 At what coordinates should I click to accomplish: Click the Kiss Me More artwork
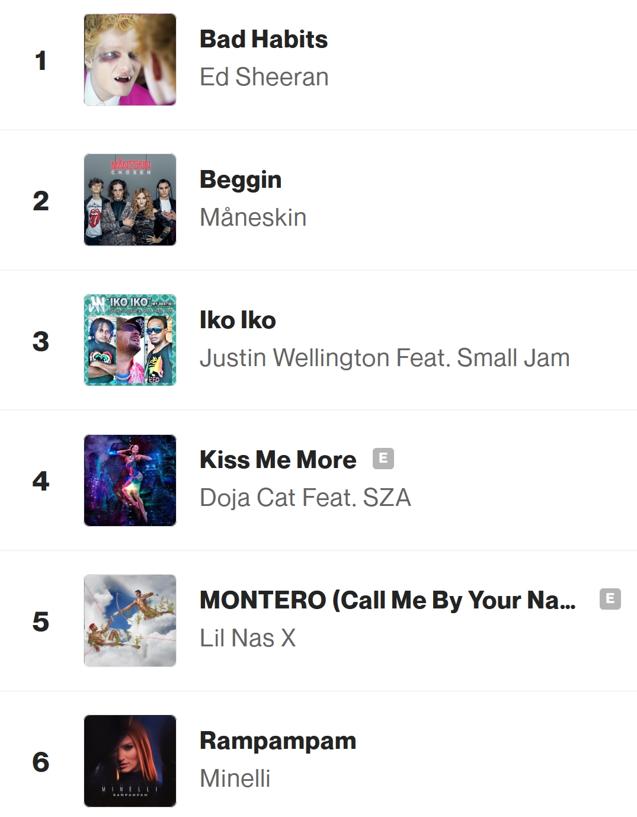(130, 480)
